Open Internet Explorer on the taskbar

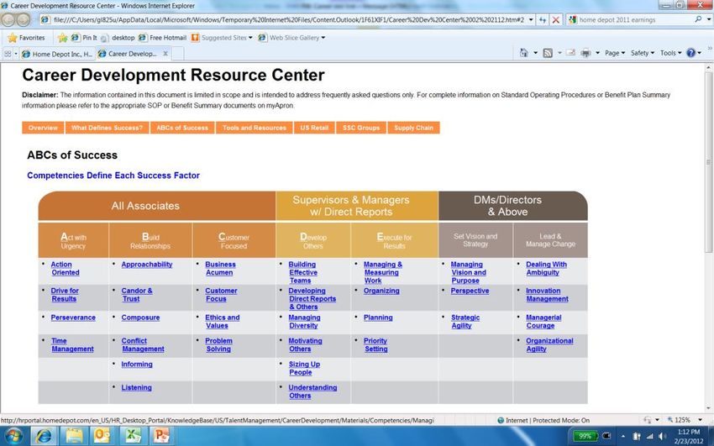point(44,436)
